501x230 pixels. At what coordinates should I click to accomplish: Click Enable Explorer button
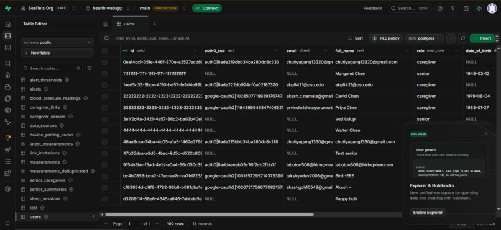(x=428, y=212)
